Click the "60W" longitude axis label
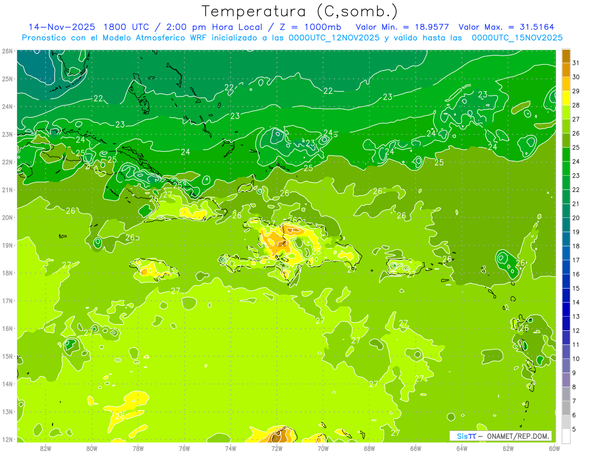Screen dimensions: 589x455 555,448
